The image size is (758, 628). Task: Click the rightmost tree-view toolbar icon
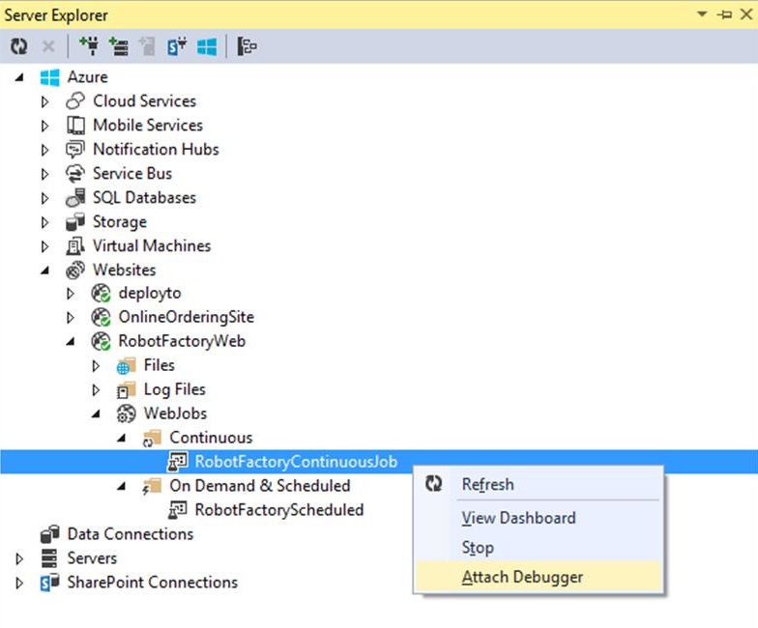tap(248, 46)
